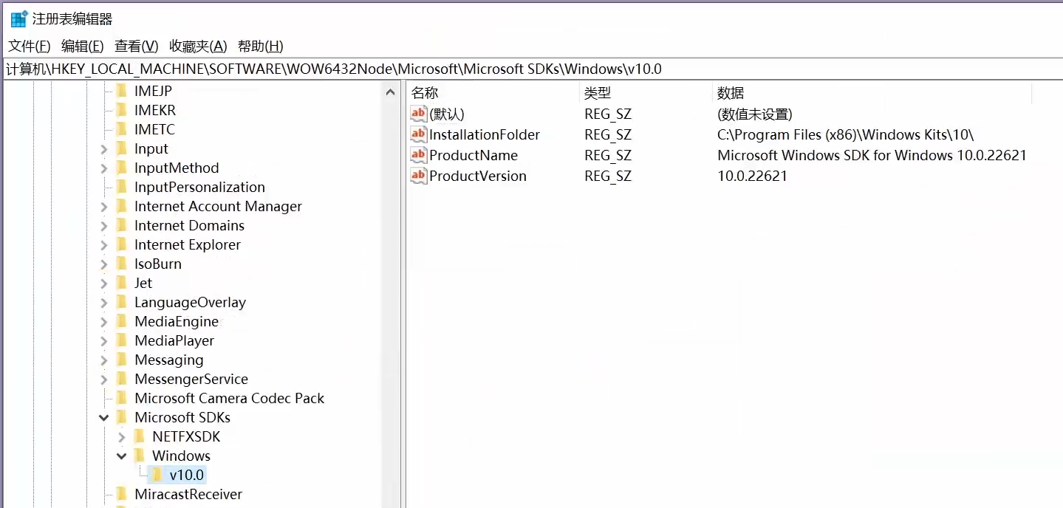Click the Jet folder icon

pyautogui.click(x=122, y=283)
